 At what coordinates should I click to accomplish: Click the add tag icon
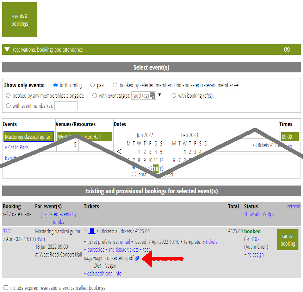click(153, 96)
